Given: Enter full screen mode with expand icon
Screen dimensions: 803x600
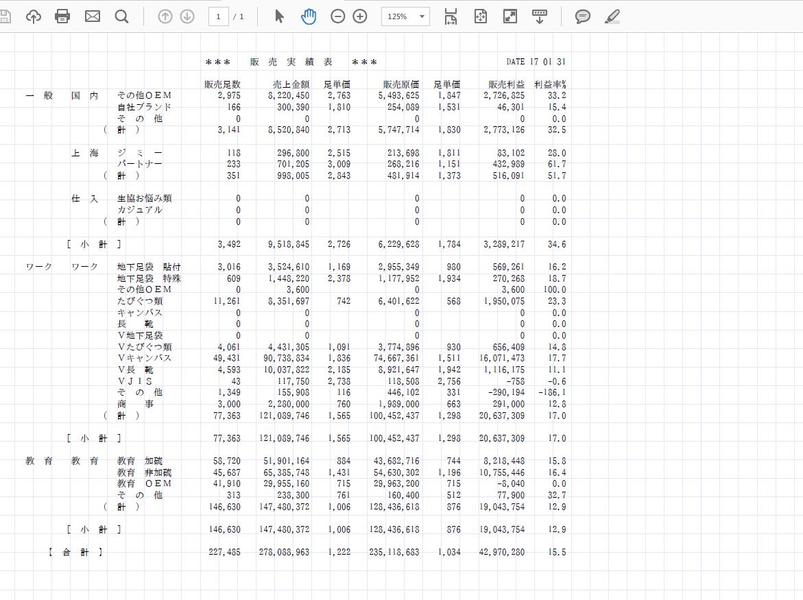Looking at the screenshot, I should pyautogui.click(x=510, y=16).
